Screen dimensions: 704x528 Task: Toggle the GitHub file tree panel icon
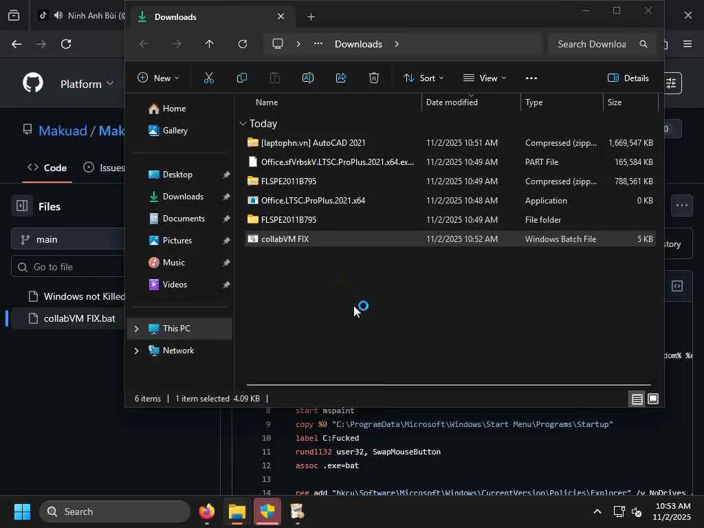point(22,206)
